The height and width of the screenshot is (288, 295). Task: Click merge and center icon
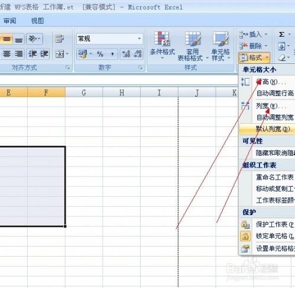click(x=59, y=54)
